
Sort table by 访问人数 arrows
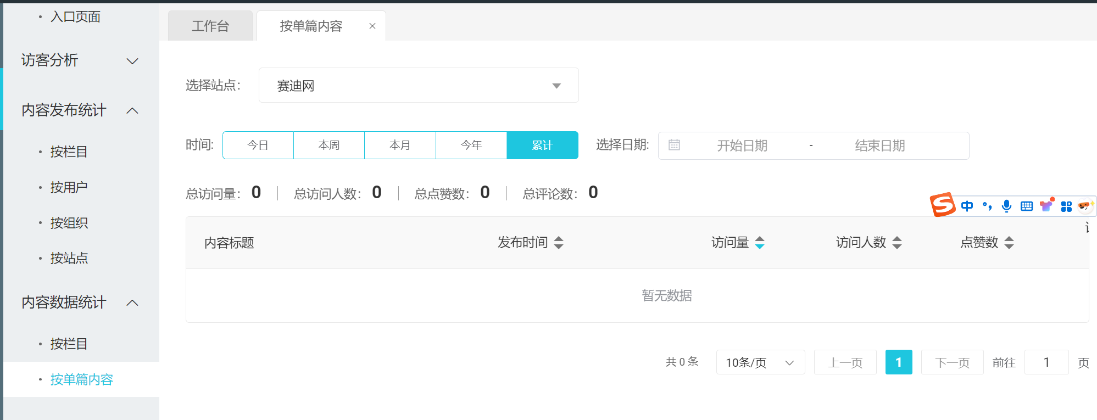click(897, 243)
